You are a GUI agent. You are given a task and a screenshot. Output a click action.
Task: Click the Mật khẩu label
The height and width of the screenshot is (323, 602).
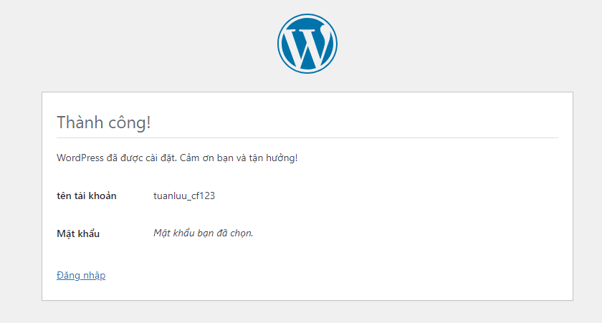tap(78, 233)
